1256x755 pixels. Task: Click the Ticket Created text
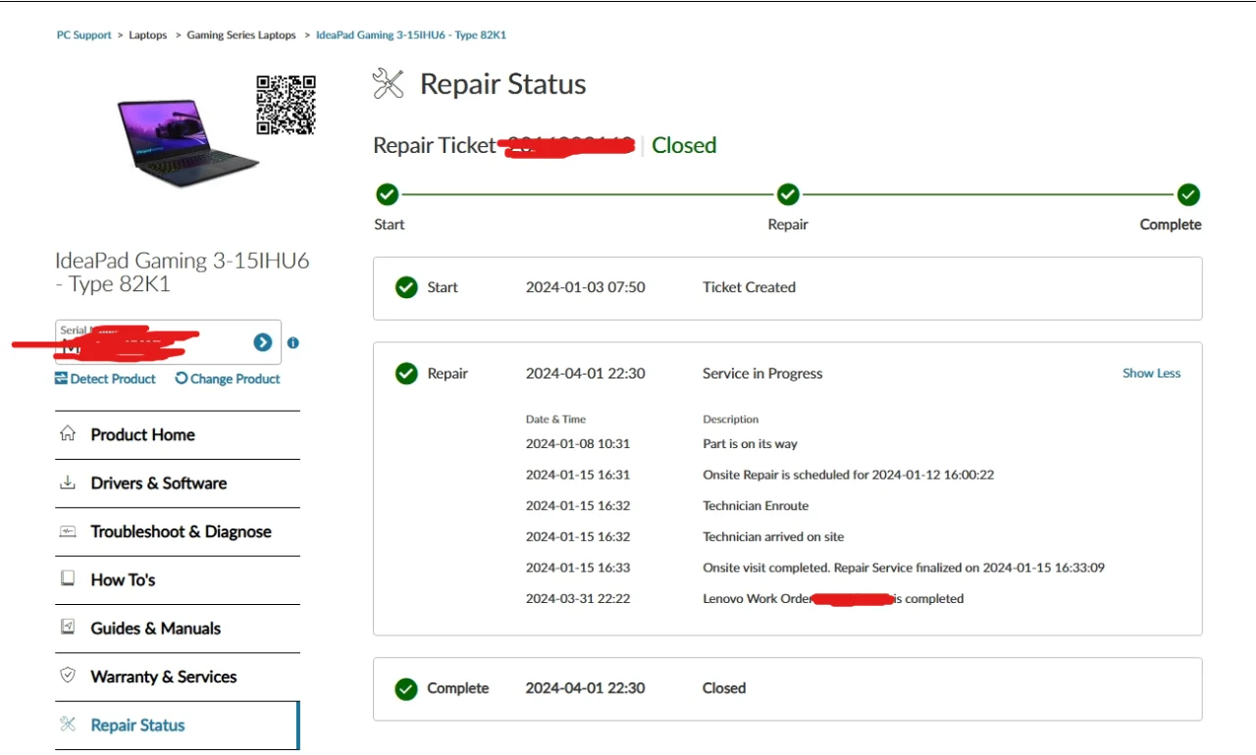pos(749,287)
